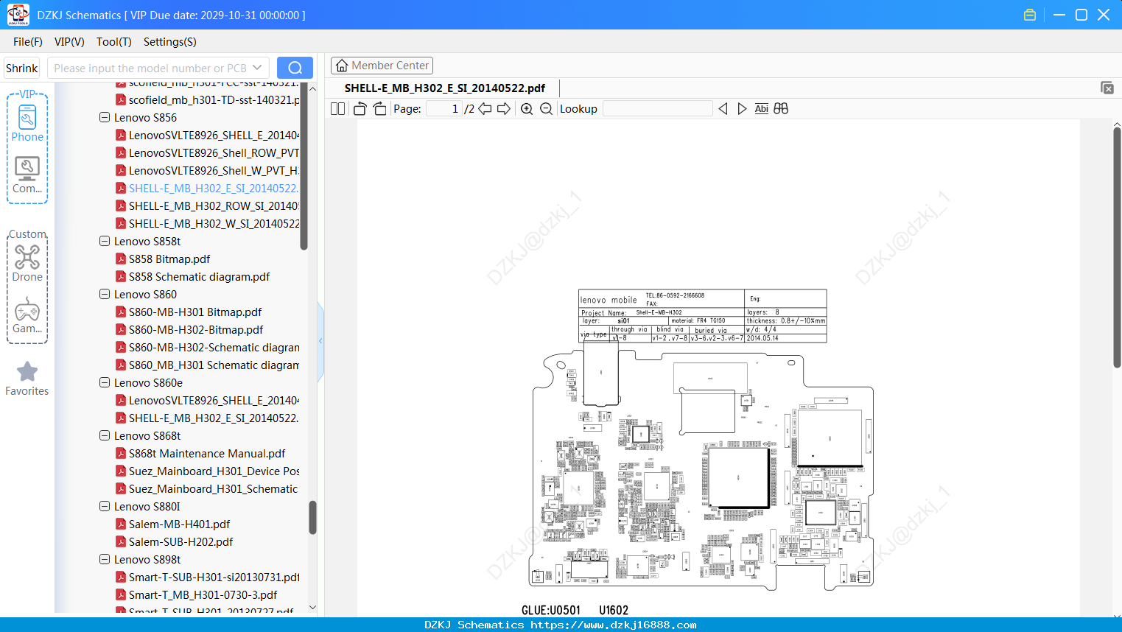The height and width of the screenshot is (632, 1122).
Task: Open Suez_Mainboard_H301_Device Pos file
Action: point(214,471)
